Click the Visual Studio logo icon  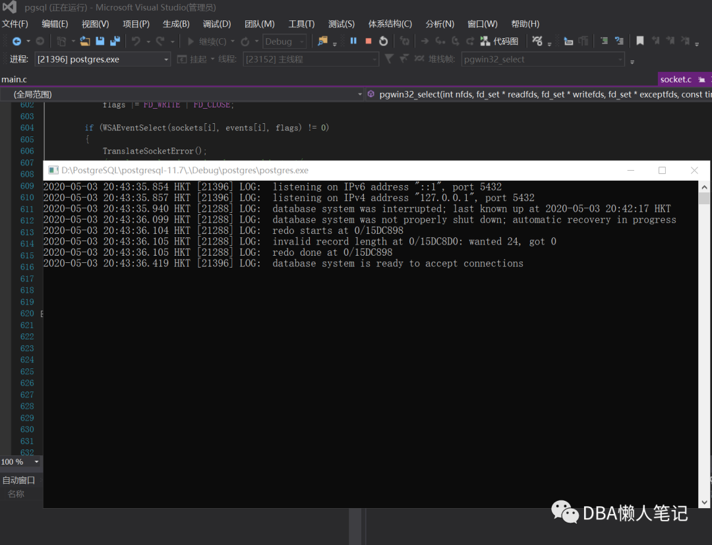tap(9, 7)
